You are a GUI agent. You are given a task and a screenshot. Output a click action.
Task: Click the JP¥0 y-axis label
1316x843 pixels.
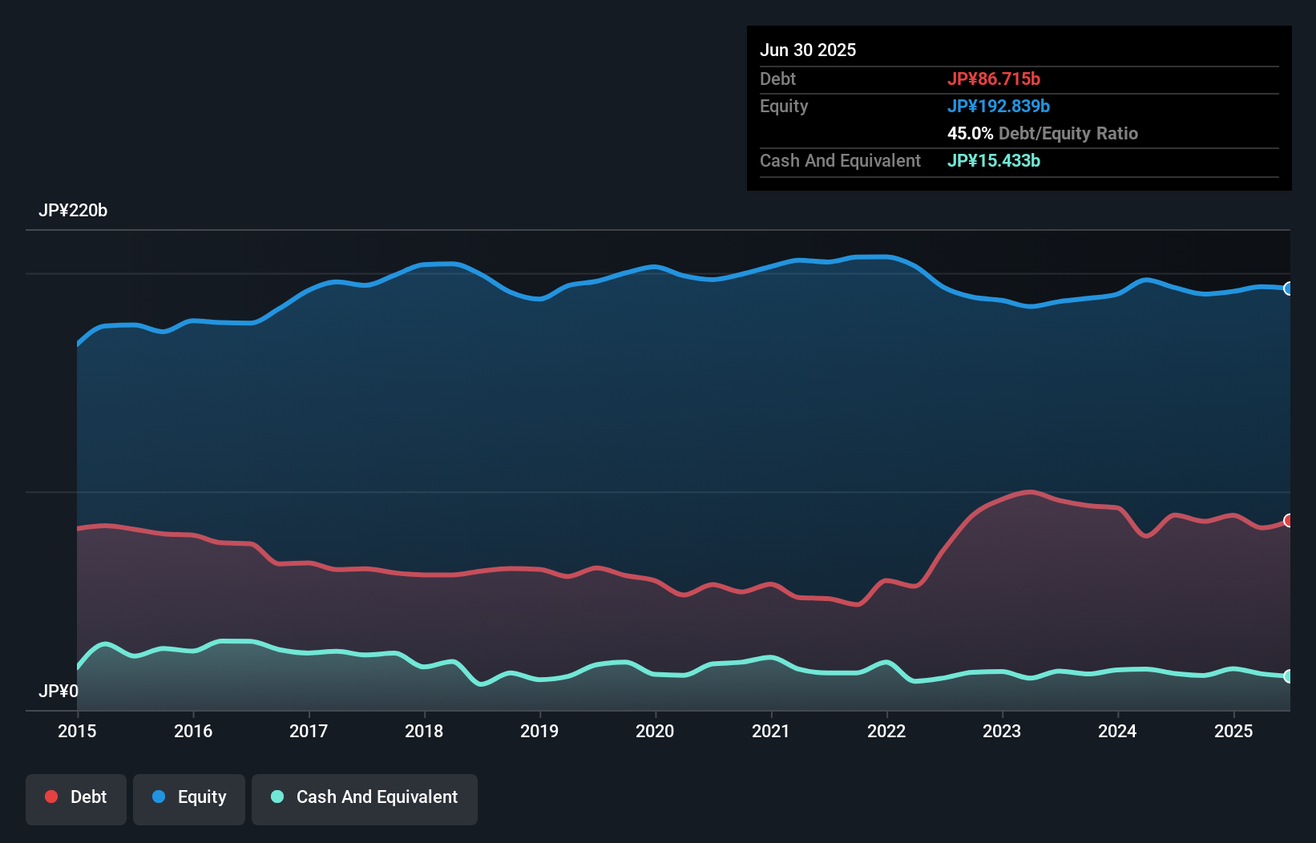pyautogui.click(x=59, y=691)
